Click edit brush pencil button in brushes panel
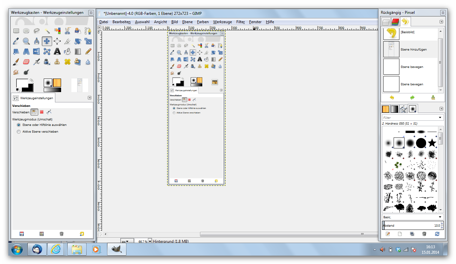 pos(388,234)
